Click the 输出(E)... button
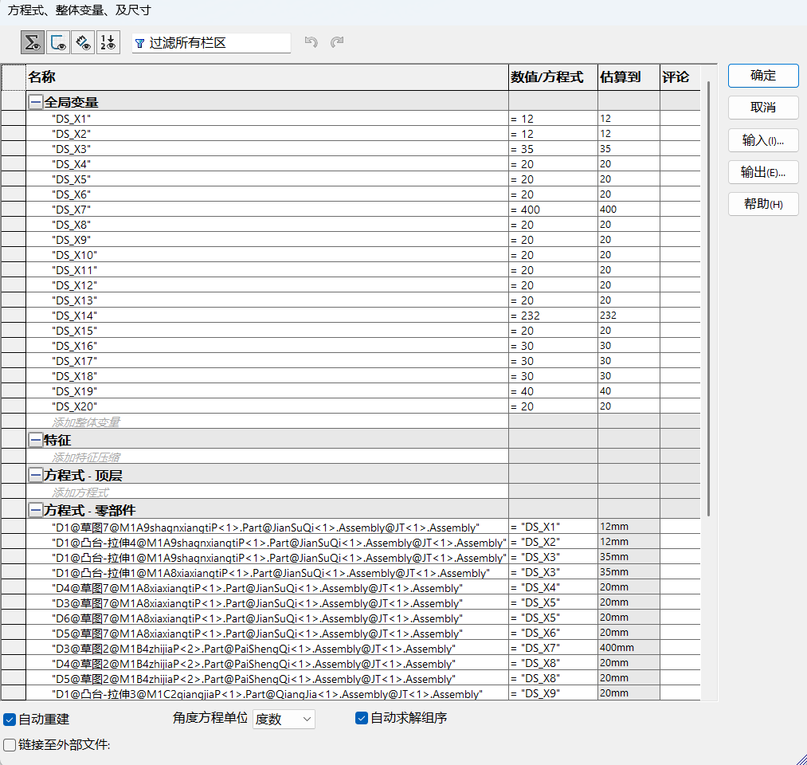This screenshot has height=765, width=807. (x=763, y=172)
